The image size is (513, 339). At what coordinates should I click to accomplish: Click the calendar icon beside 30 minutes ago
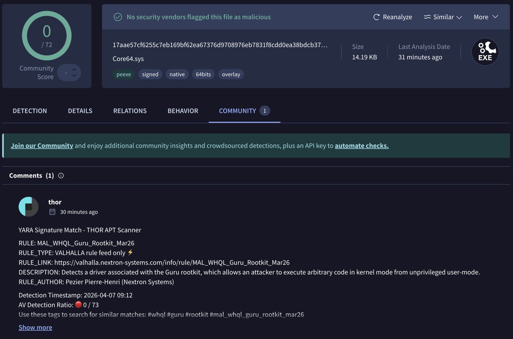(x=52, y=212)
